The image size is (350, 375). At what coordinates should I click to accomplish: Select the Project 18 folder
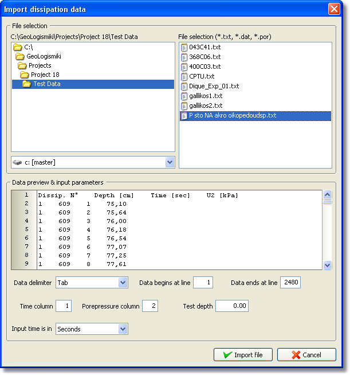[45, 75]
